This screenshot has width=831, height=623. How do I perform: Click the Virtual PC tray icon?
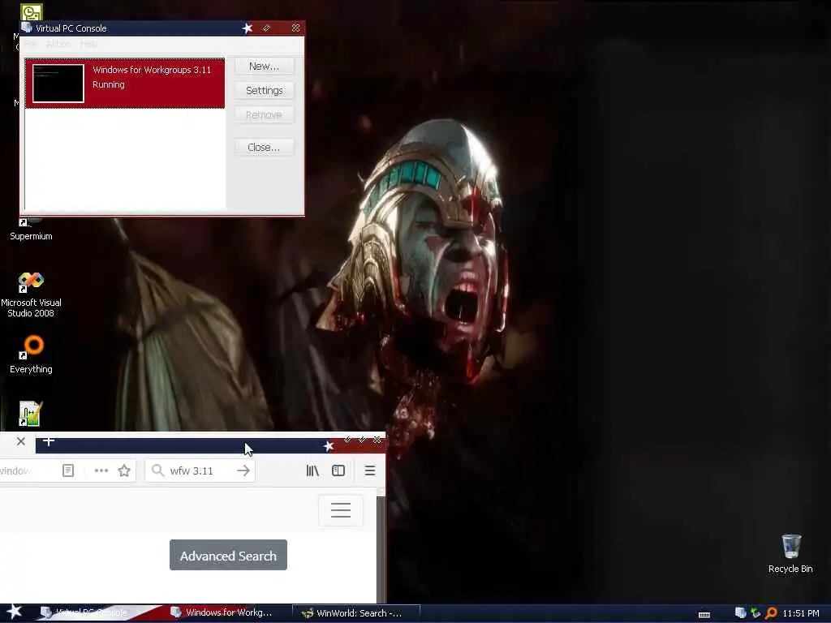point(741,613)
